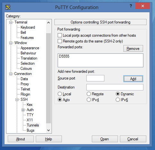Open the Connection category
This screenshot has height=150, width=155.
point(23,74)
